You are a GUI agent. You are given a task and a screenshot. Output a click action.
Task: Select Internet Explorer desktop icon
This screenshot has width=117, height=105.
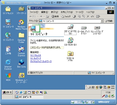pos(8,65)
